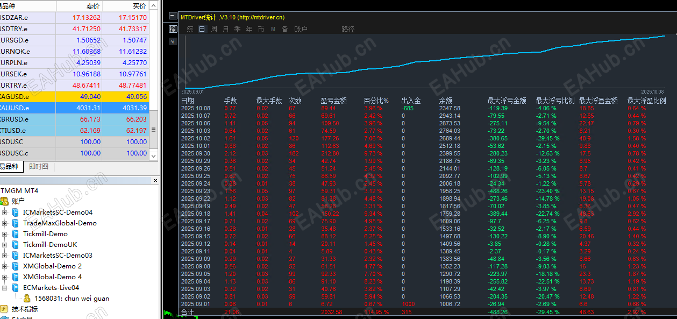Expand the Tickmill-DemoUK tree node

click(x=5, y=245)
